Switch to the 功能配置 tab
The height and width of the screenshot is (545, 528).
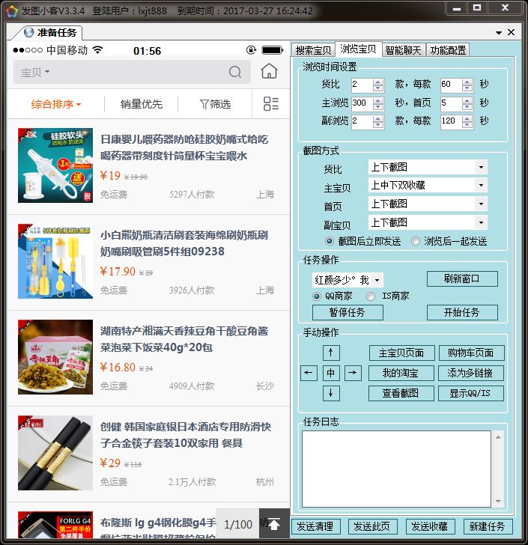point(448,50)
